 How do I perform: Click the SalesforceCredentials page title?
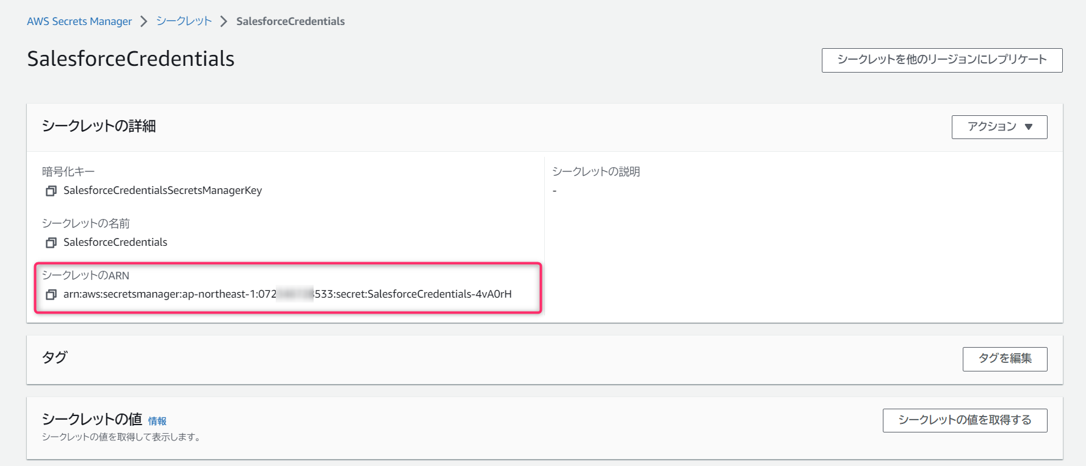(x=131, y=59)
